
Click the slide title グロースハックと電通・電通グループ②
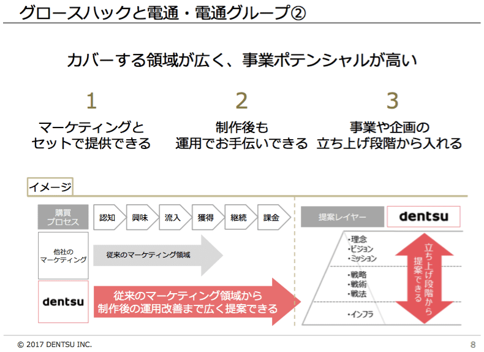(x=162, y=13)
